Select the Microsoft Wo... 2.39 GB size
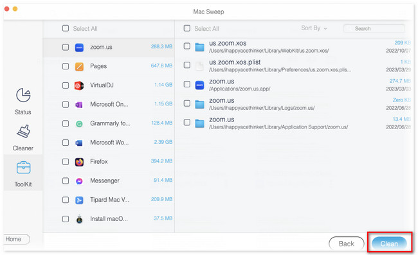Viewport: 418px width, 255px height. point(163,142)
